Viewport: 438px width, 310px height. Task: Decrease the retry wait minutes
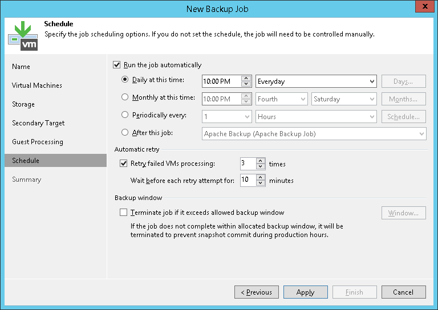[261, 183]
